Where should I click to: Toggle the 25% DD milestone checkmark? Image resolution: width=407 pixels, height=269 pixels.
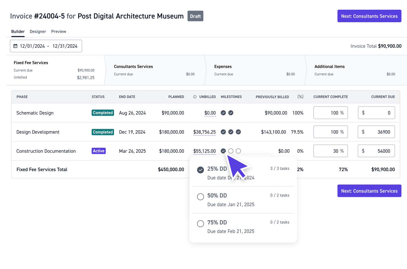coord(201,170)
